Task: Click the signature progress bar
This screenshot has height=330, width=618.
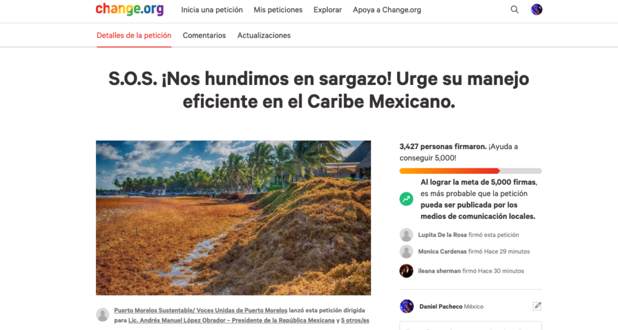Action: tap(471, 171)
